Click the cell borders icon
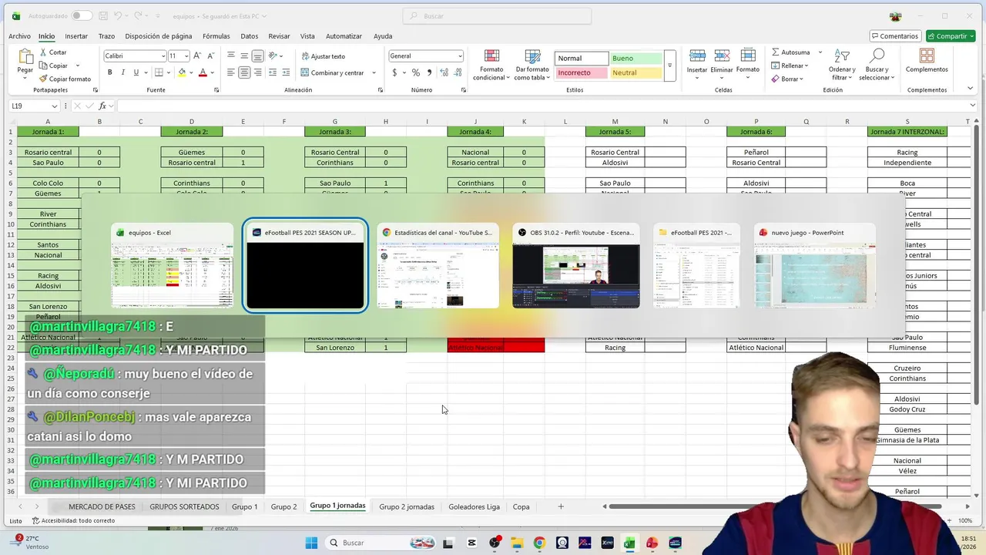Screen dimensions: 986x555 coord(159,72)
